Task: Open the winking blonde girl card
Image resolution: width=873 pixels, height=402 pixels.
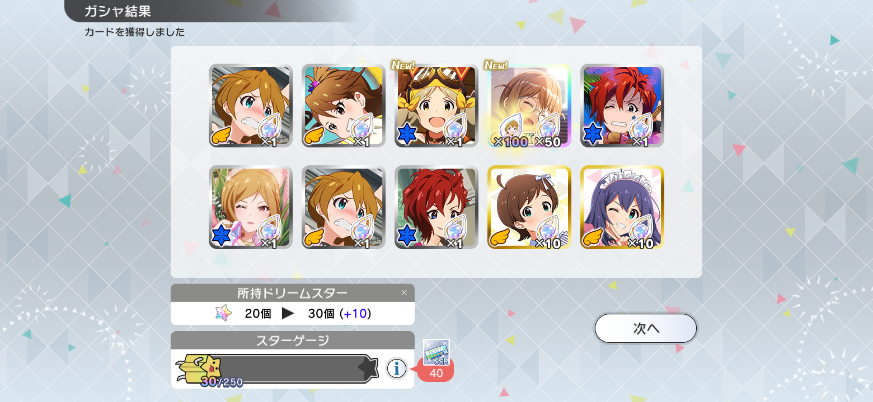Action: pos(250,207)
